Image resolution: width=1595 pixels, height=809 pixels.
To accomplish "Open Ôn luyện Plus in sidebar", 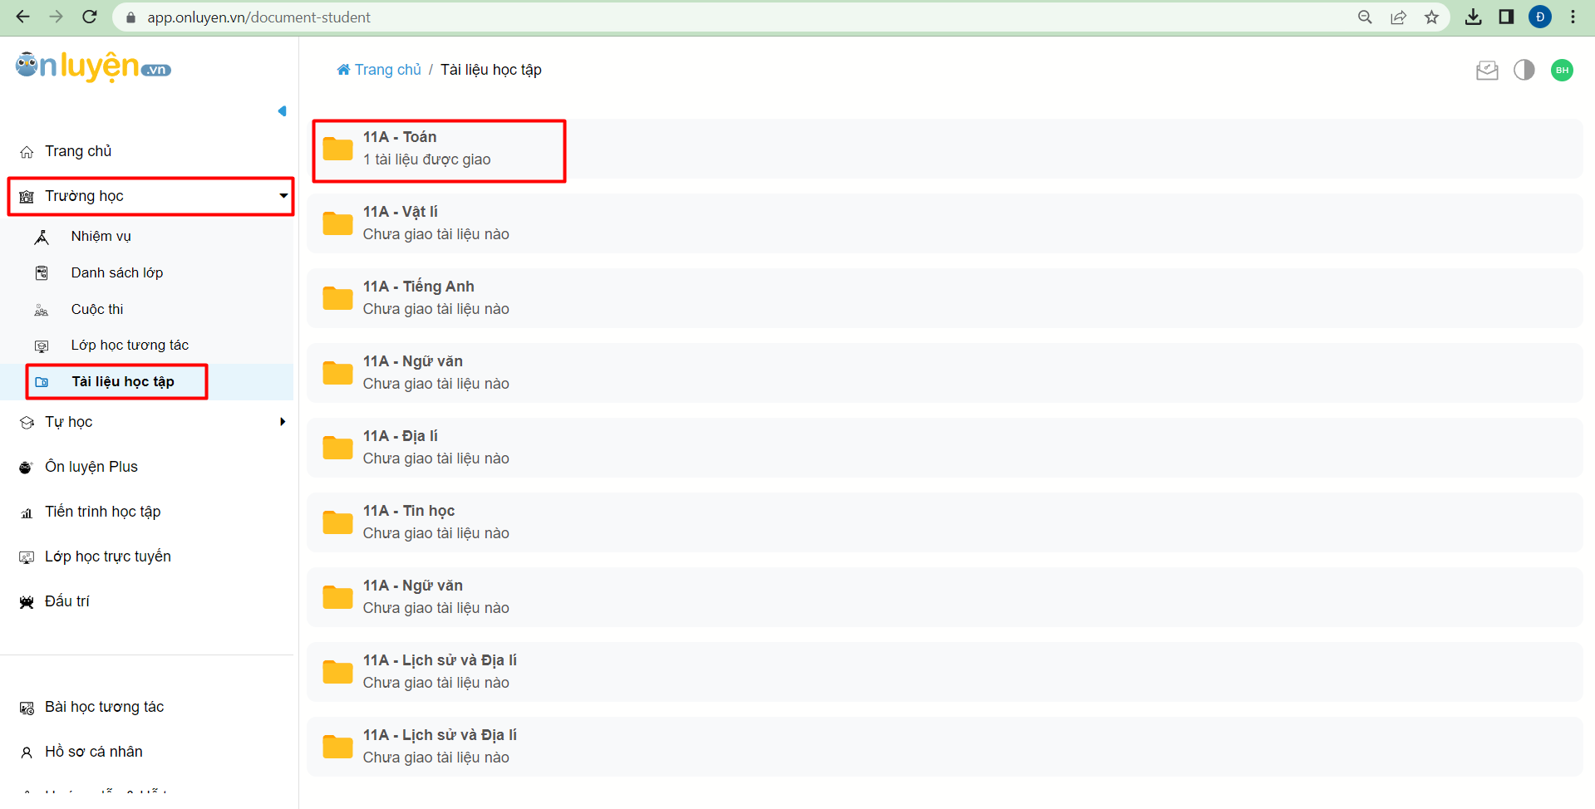I will tap(91, 467).
